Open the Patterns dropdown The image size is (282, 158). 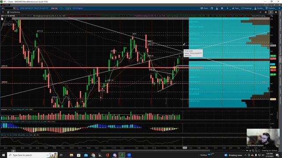click(x=270, y=8)
